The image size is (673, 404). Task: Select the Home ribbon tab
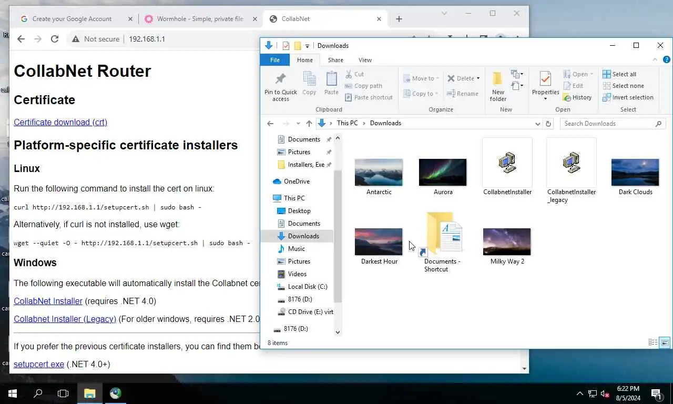click(305, 60)
